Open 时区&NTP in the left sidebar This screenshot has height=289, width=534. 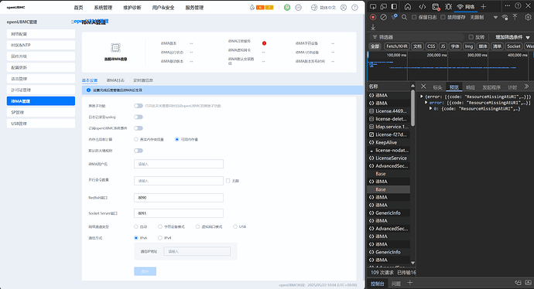41,45
